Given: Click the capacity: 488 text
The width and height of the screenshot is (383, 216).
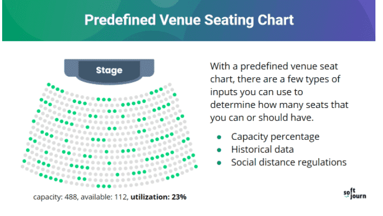Looking at the screenshot, I should [x=55, y=197].
